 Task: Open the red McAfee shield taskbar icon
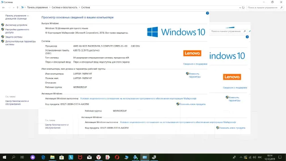(80, 157)
